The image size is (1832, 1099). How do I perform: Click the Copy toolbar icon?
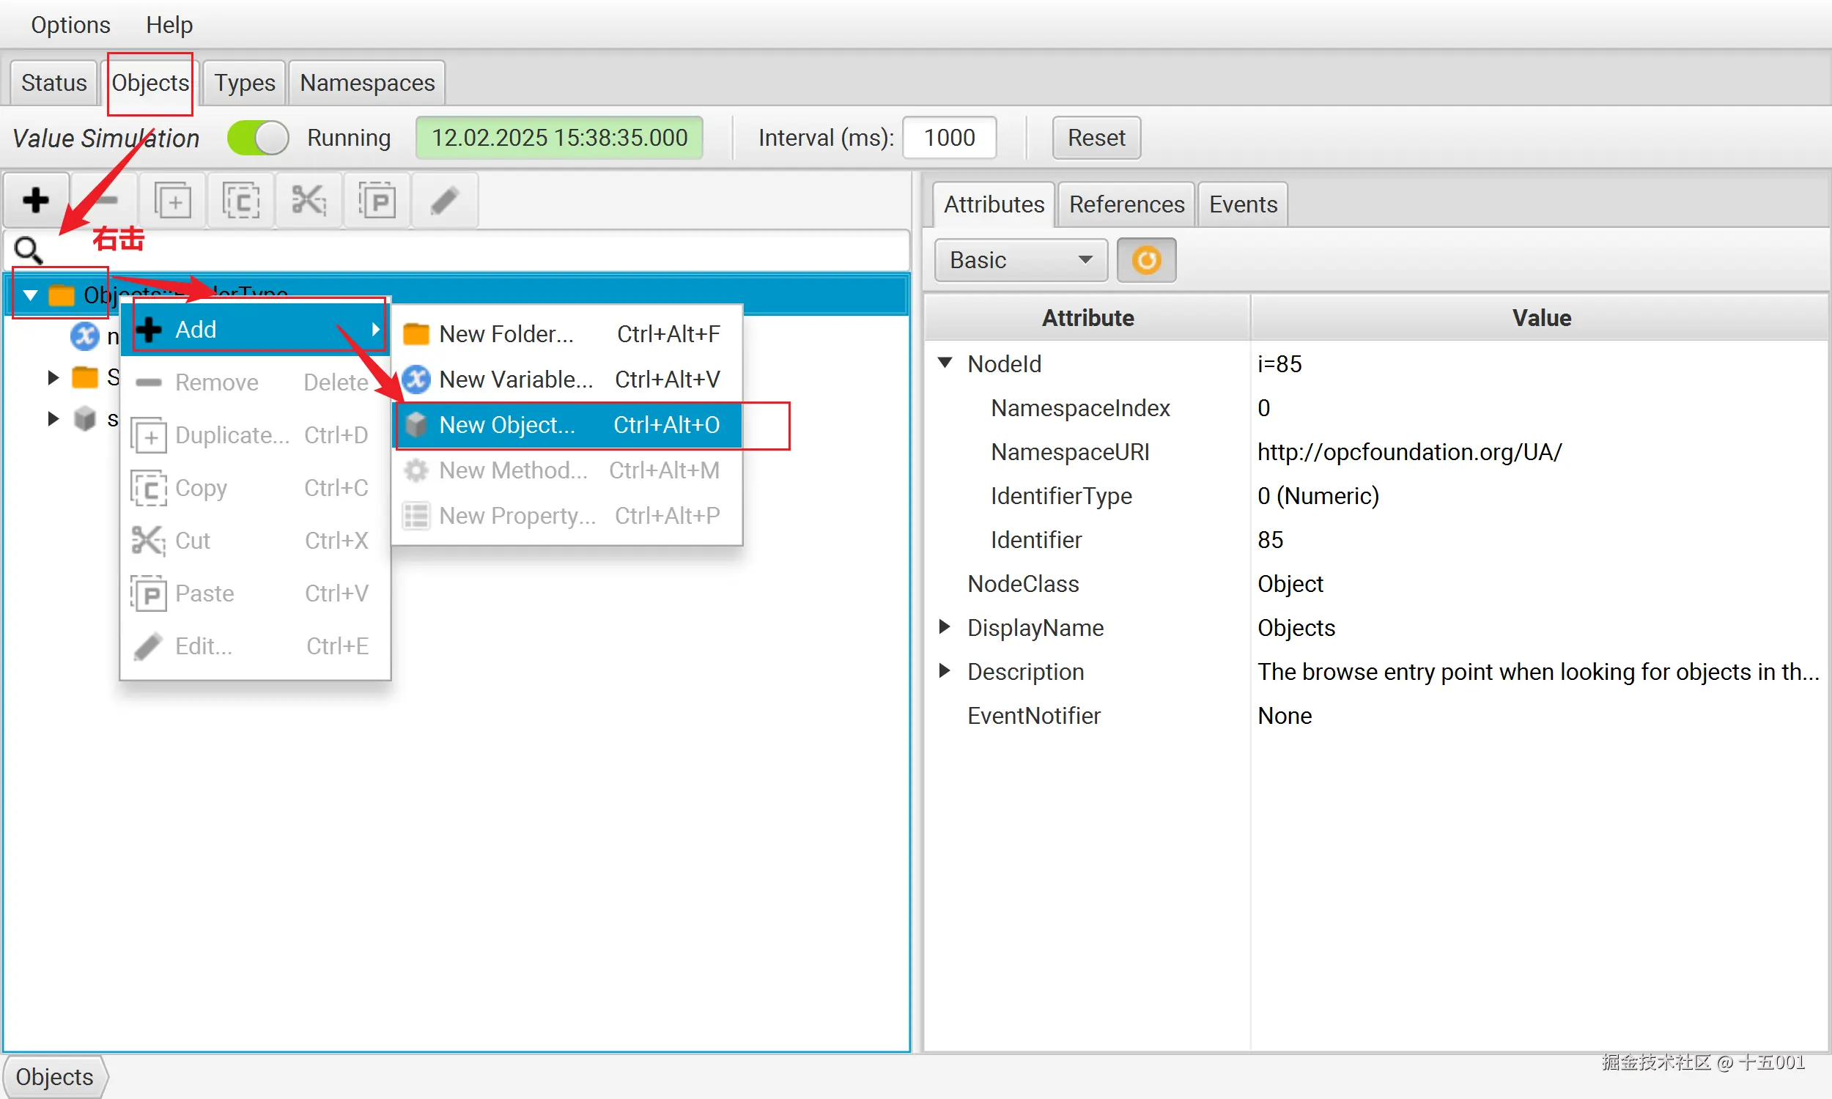[x=240, y=200]
